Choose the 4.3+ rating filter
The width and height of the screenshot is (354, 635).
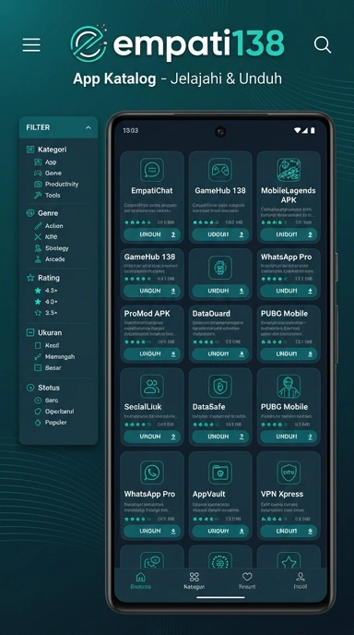[x=46, y=291]
